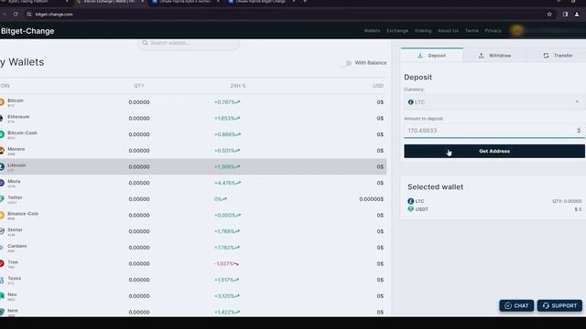Open the browser profile icon

[x=577, y=15]
